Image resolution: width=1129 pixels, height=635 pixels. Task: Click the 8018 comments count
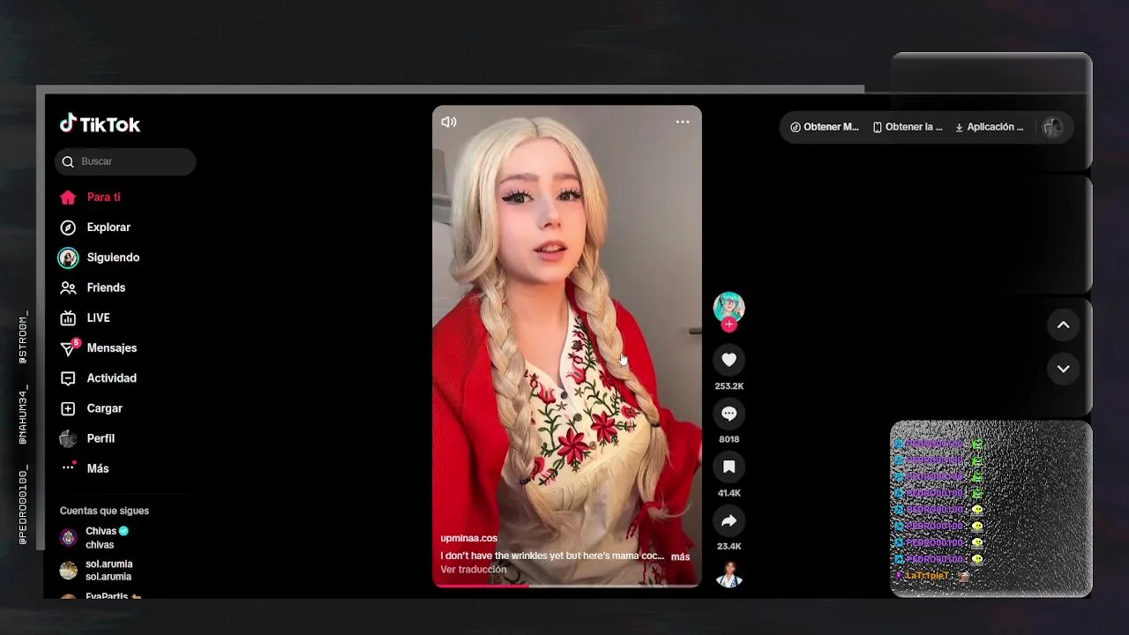pos(729,439)
